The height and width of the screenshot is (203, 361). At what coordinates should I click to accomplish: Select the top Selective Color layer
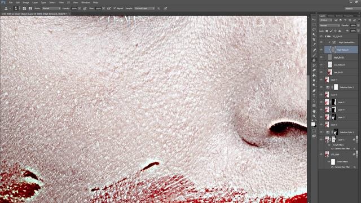[341, 87]
